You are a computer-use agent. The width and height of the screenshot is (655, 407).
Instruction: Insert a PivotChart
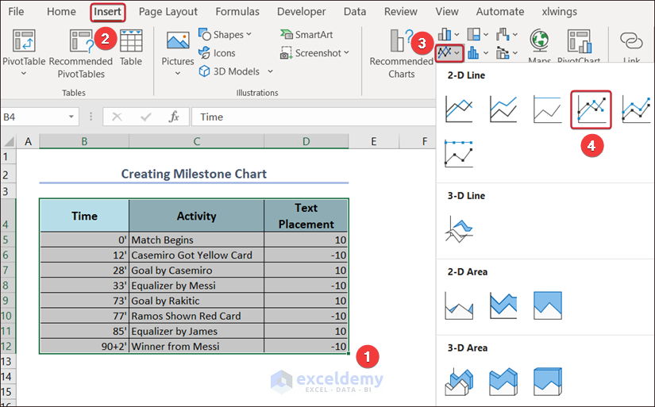579,45
